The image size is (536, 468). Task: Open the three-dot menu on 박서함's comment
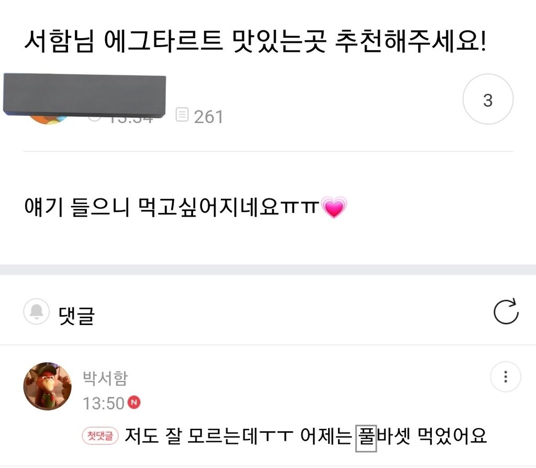[506, 377]
